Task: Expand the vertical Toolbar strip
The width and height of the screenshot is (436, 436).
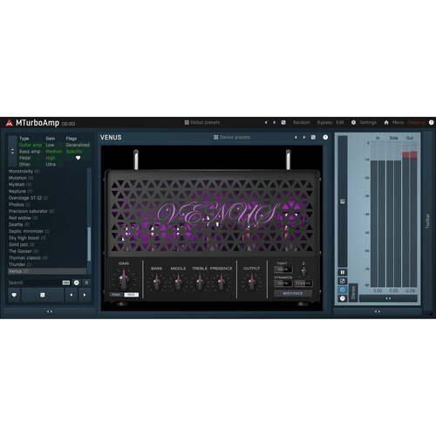Action: (x=427, y=221)
